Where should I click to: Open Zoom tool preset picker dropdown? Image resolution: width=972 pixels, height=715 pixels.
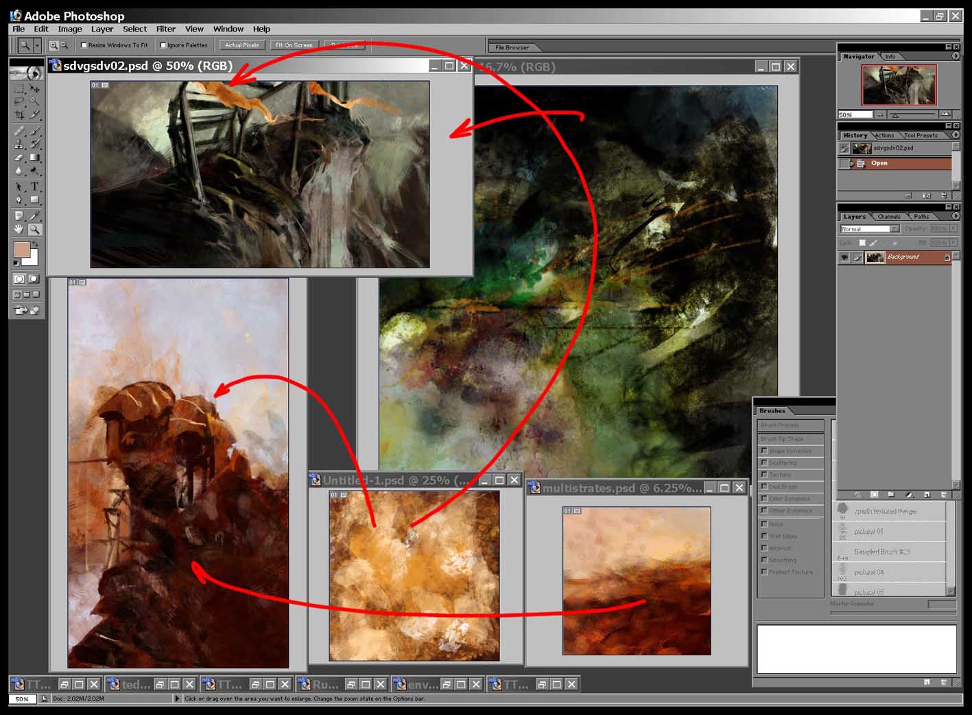point(37,45)
